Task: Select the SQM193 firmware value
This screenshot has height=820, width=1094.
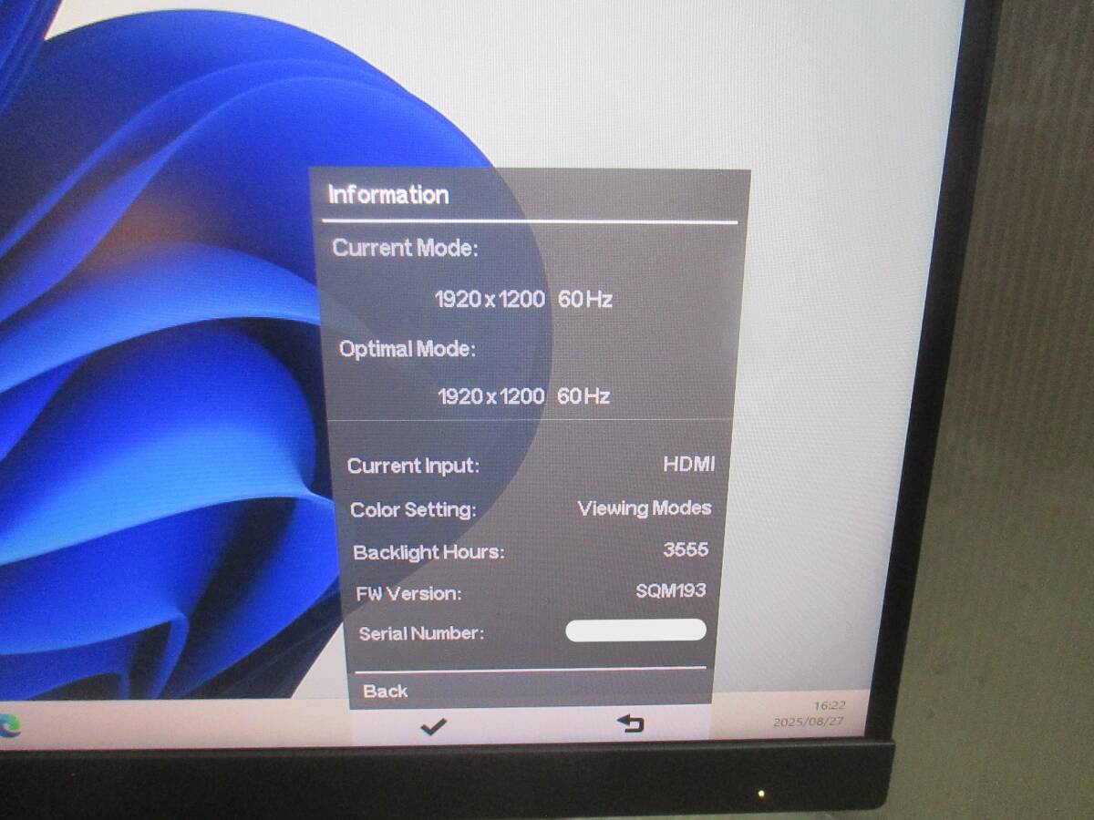Action: tap(671, 590)
